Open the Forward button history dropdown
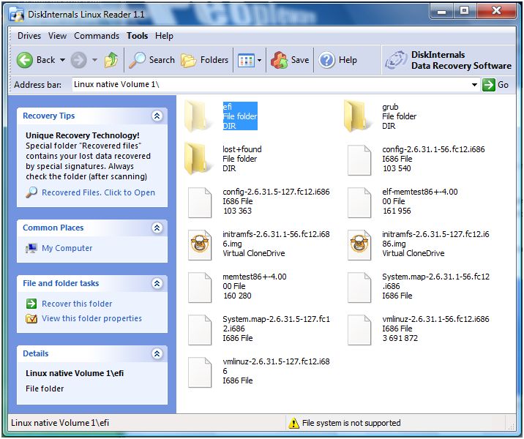524x439 pixels. (95, 60)
